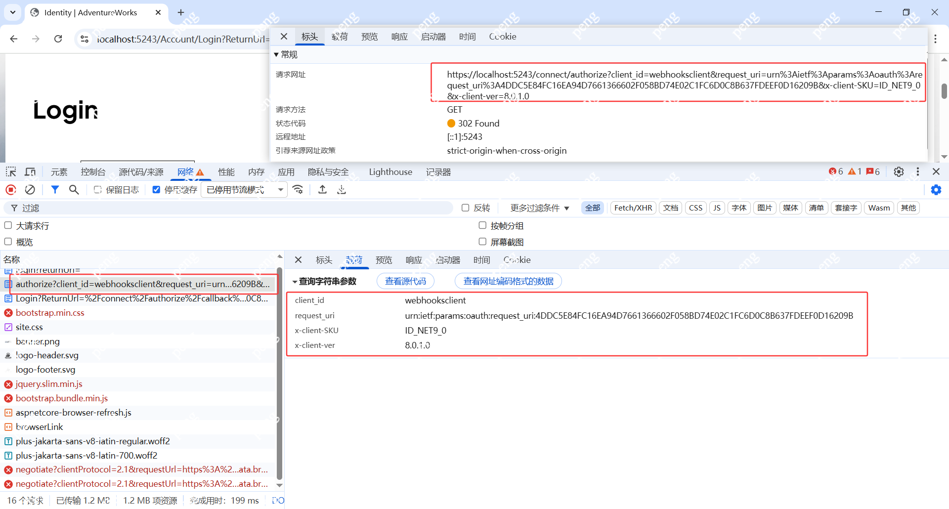949x509 pixels.
Task: Select bootstrap.min.css request row
Action: coord(138,313)
